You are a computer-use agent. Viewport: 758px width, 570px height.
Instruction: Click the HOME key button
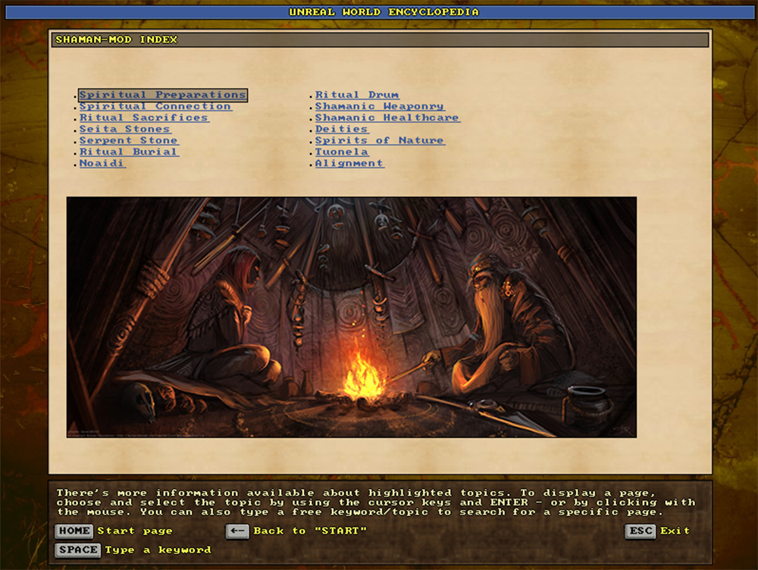point(74,531)
